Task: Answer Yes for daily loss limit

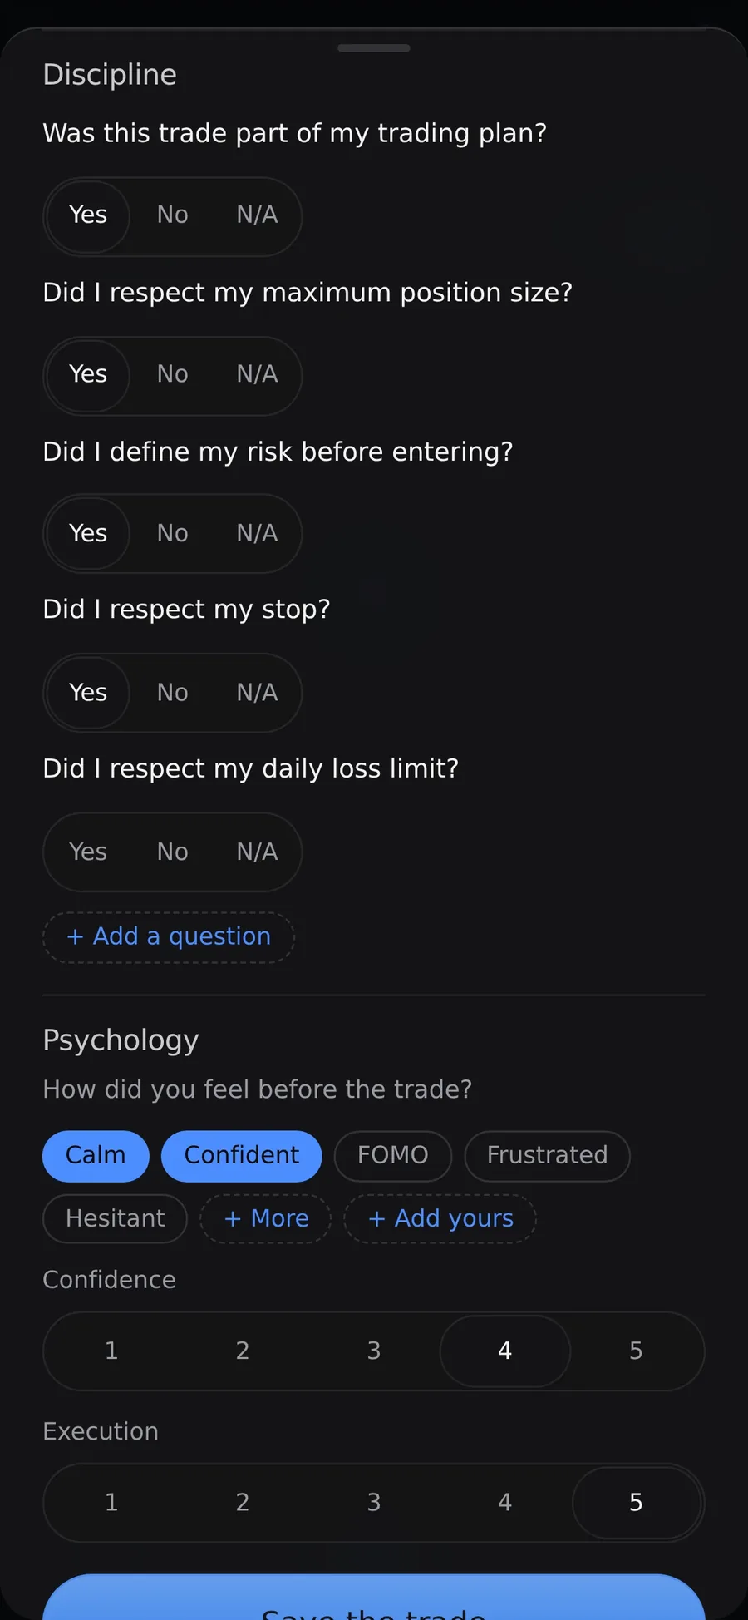Action: pos(88,852)
